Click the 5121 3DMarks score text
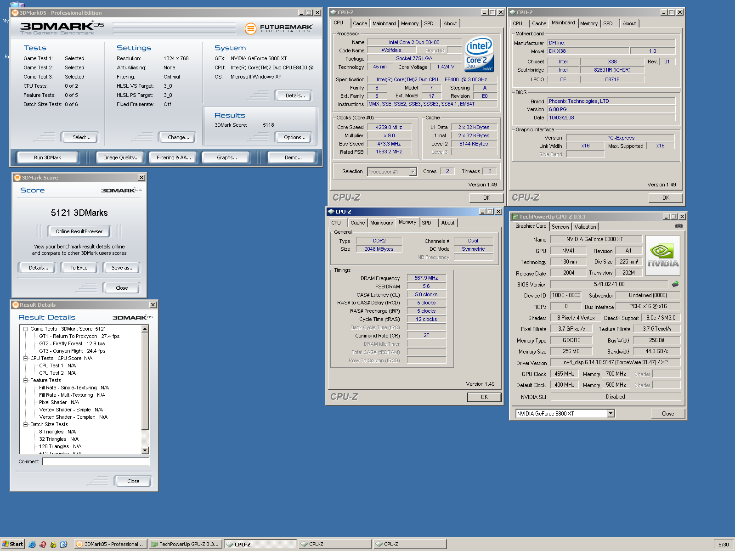Viewport: 735px width, 551px height. pos(79,213)
